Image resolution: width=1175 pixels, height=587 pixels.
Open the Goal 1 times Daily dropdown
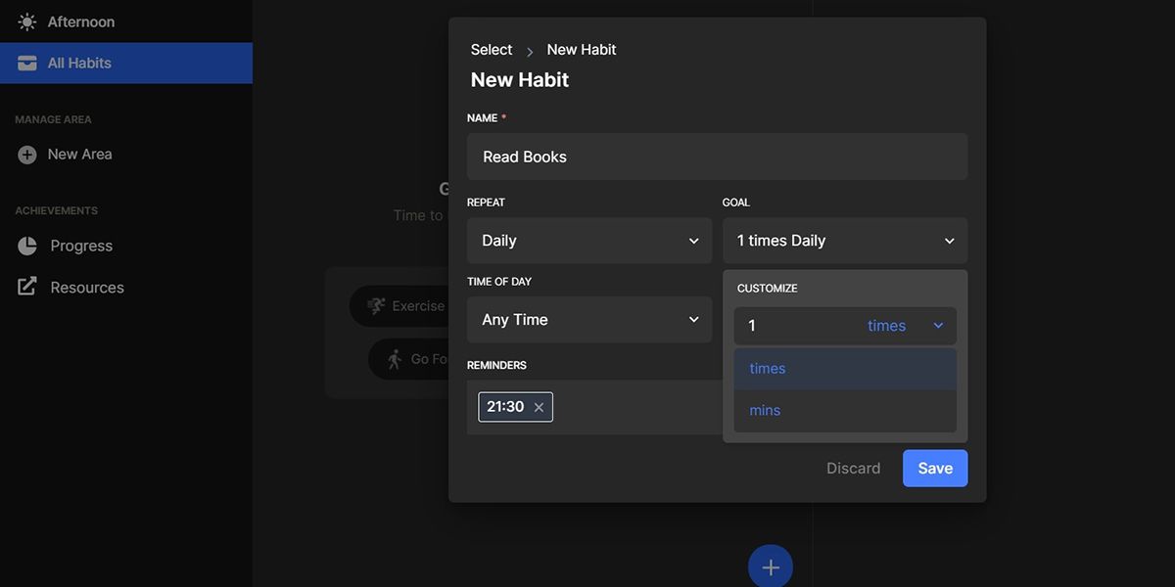point(845,241)
